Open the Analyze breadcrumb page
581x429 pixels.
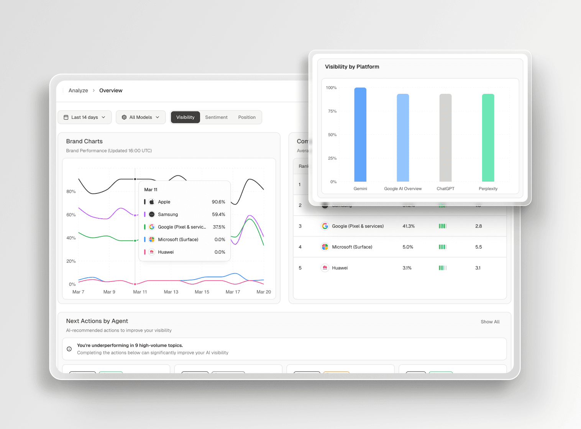click(x=78, y=90)
